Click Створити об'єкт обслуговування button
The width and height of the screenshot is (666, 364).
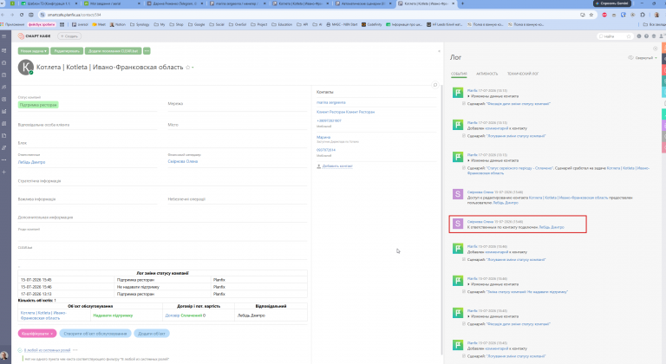click(95, 334)
